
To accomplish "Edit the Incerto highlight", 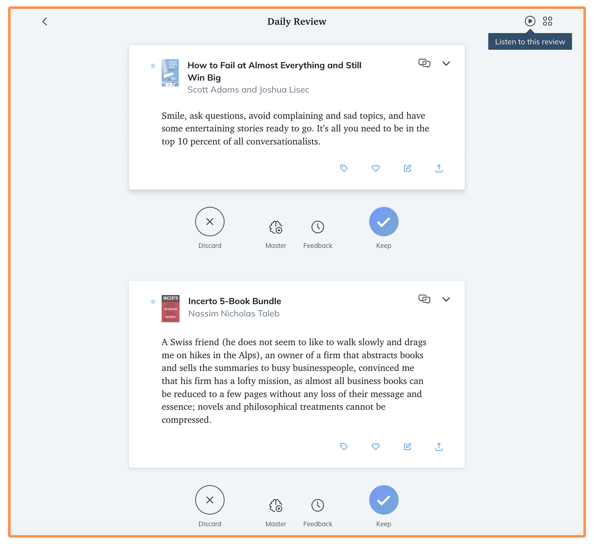I will coord(407,447).
